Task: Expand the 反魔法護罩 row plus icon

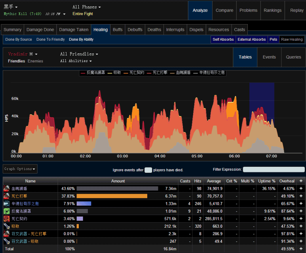Action: coord(301,211)
